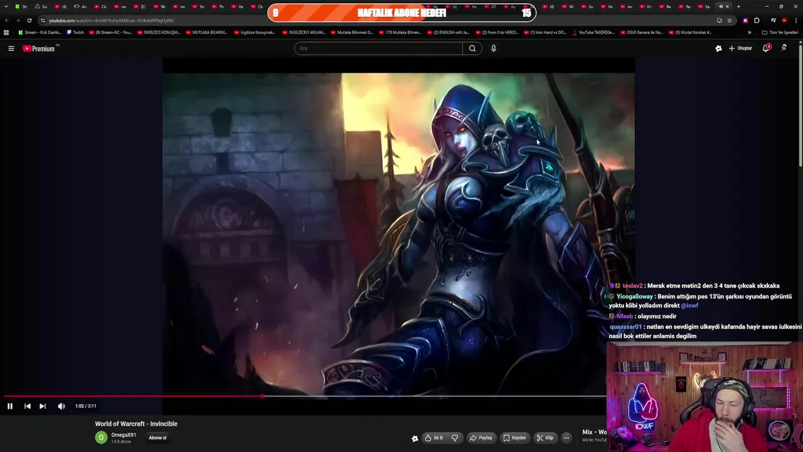Open the (6) Stream-NC bookmark

pyautogui.click(x=110, y=32)
